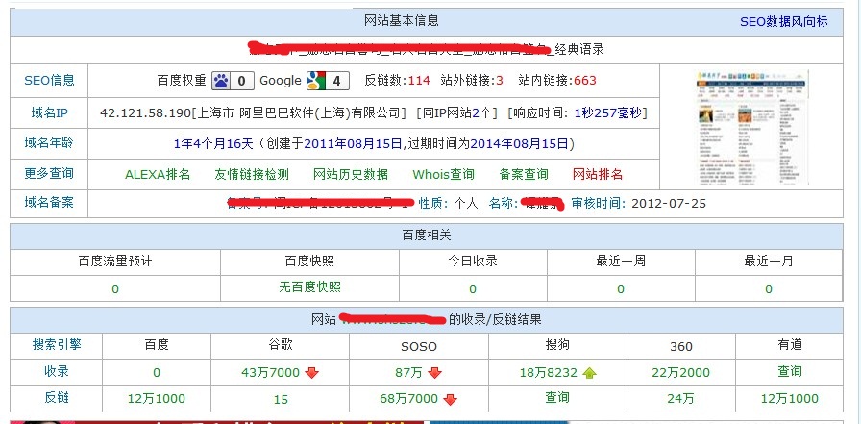861x424 pixels.
Task: Click 站外链接 value 3
Action: (500, 81)
